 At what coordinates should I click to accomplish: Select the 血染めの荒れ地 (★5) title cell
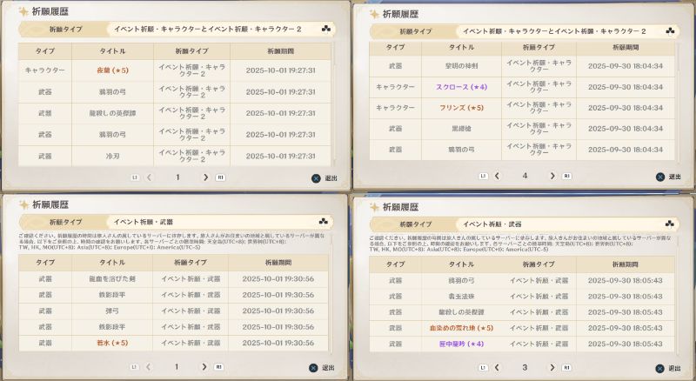pos(462,328)
